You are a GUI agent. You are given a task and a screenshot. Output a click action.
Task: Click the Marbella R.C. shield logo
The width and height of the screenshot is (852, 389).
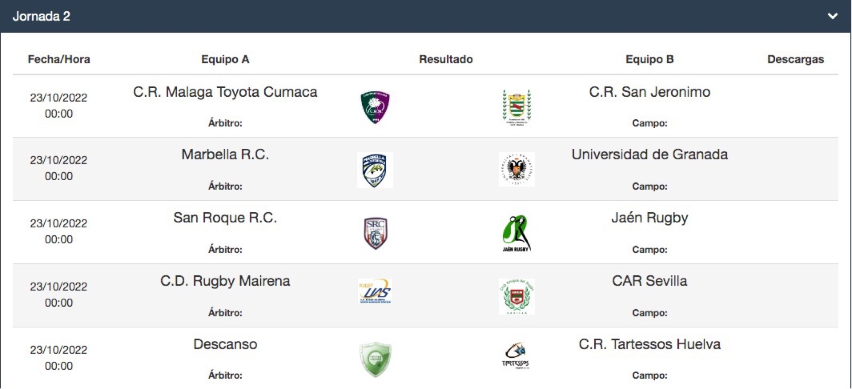coord(375,170)
